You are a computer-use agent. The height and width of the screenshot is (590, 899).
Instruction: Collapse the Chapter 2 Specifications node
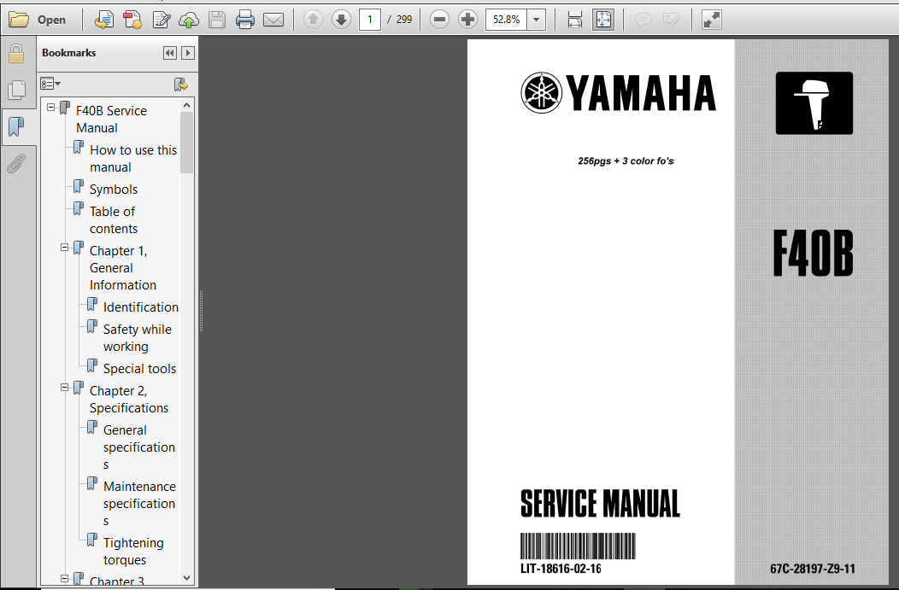tap(65, 388)
